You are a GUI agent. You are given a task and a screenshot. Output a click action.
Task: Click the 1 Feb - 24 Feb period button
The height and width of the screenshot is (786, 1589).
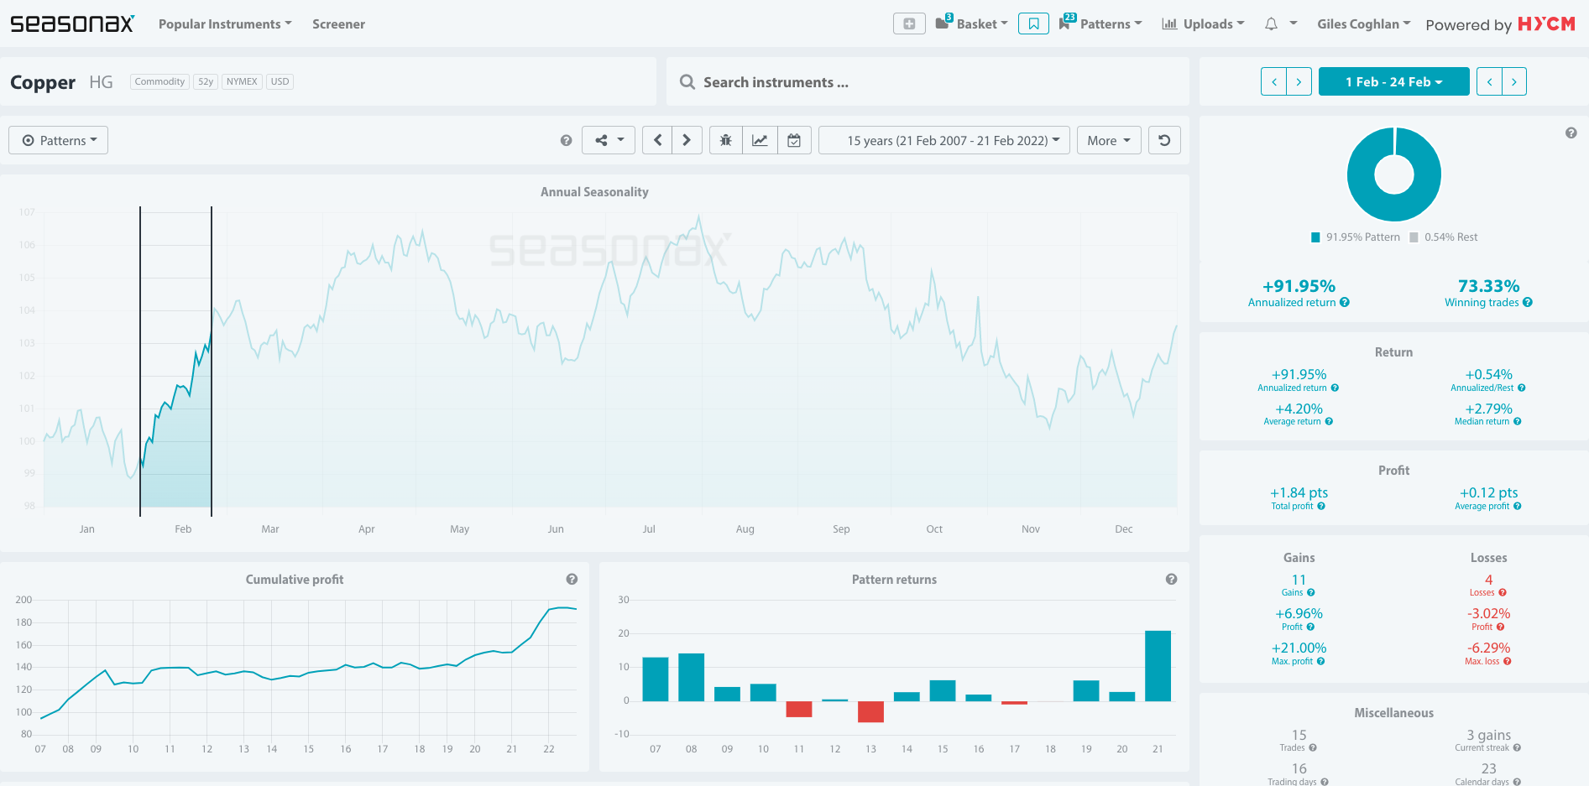click(1394, 81)
